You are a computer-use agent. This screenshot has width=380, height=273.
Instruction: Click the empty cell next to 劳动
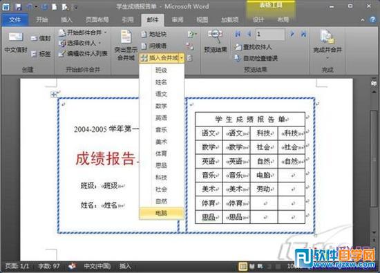point(292,189)
